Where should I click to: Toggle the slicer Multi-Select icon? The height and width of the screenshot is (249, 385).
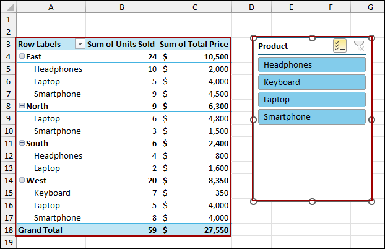click(340, 46)
